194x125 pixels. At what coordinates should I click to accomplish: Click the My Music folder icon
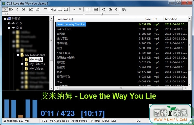26,60
